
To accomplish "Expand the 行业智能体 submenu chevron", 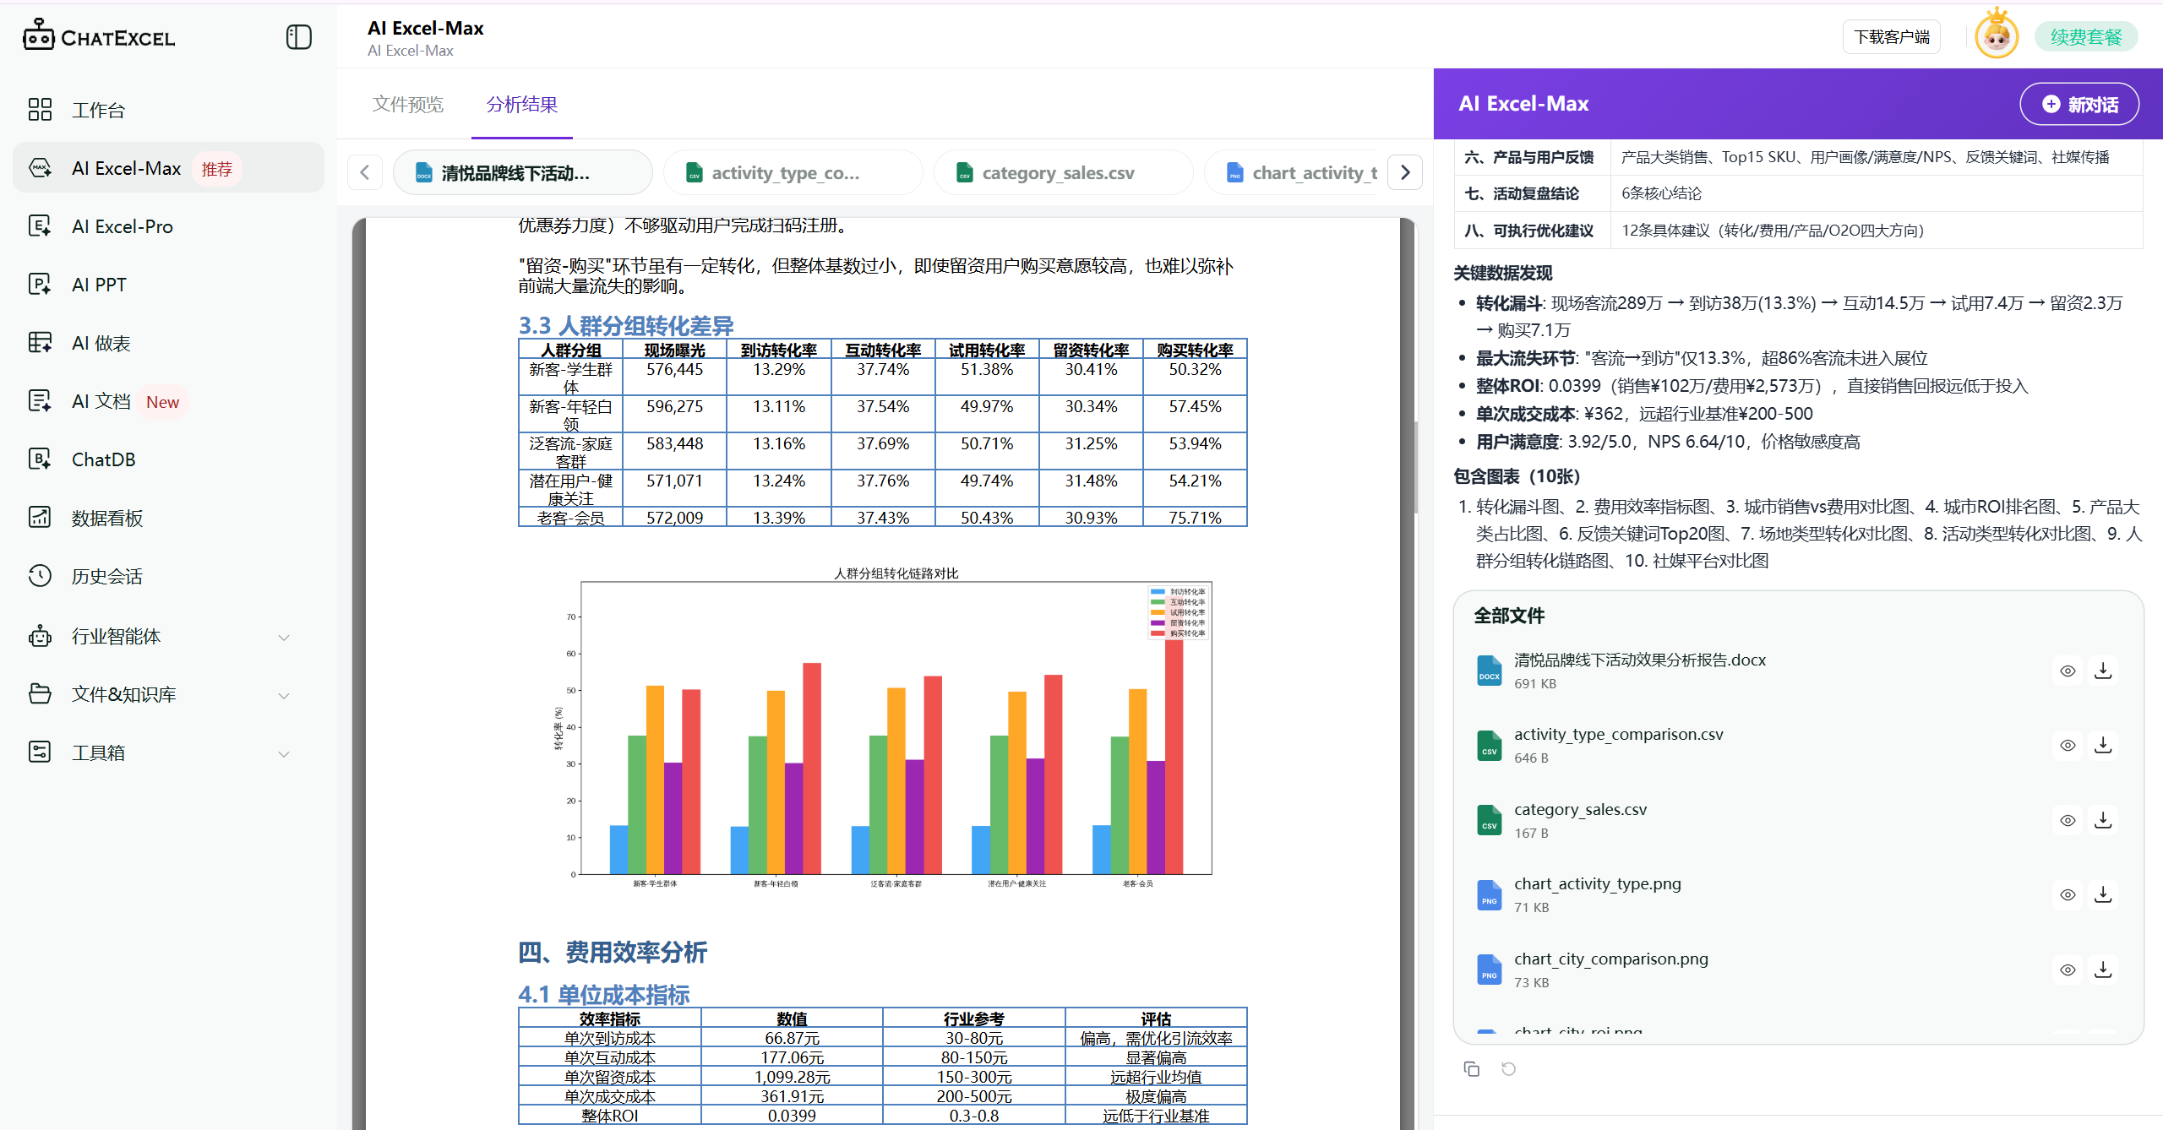I will [284, 638].
